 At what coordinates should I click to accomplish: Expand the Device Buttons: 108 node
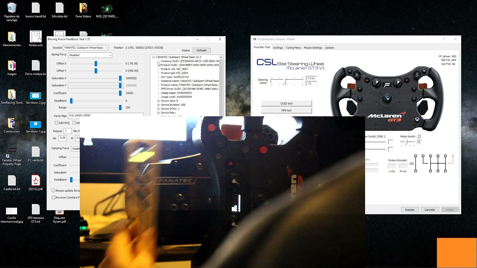tap(158, 105)
